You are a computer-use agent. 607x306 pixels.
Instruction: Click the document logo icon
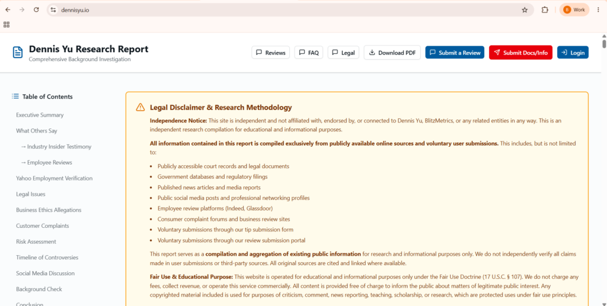(18, 52)
